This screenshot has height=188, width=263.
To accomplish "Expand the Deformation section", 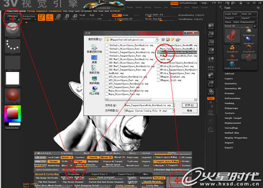I will pos(232,98).
